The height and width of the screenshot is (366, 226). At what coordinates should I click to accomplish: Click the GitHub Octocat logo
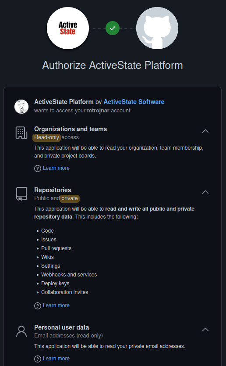click(157, 28)
